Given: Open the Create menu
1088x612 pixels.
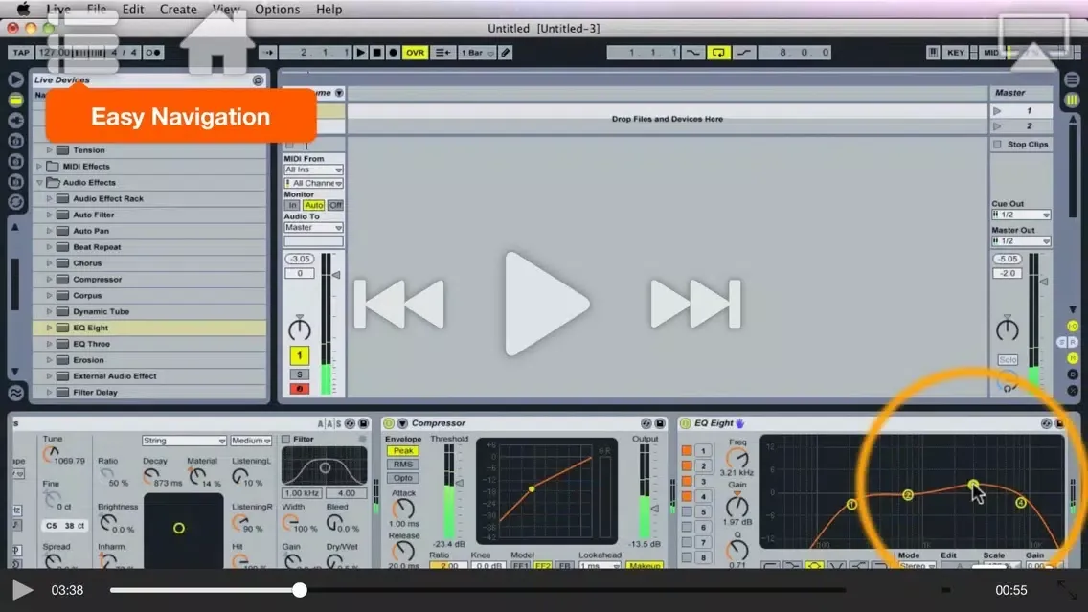Looking at the screenshot, I should 177,9.
